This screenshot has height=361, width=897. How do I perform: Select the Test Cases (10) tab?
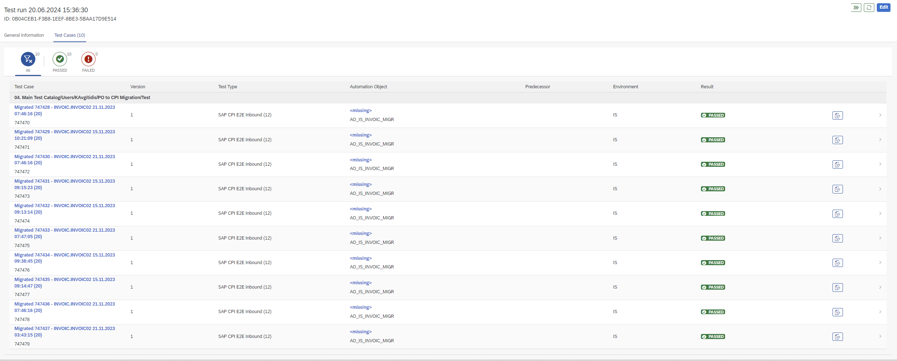[x=70, y=35]
